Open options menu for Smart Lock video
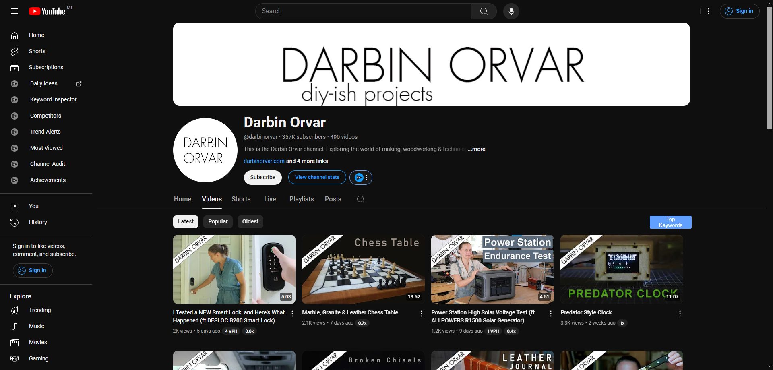Viewport: 773px width, 370px height. click(292, 314)
